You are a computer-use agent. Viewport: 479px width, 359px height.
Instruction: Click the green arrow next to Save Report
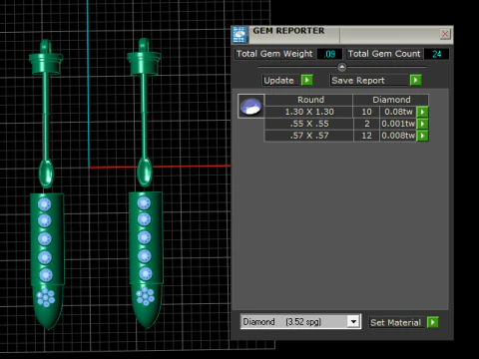415,80
